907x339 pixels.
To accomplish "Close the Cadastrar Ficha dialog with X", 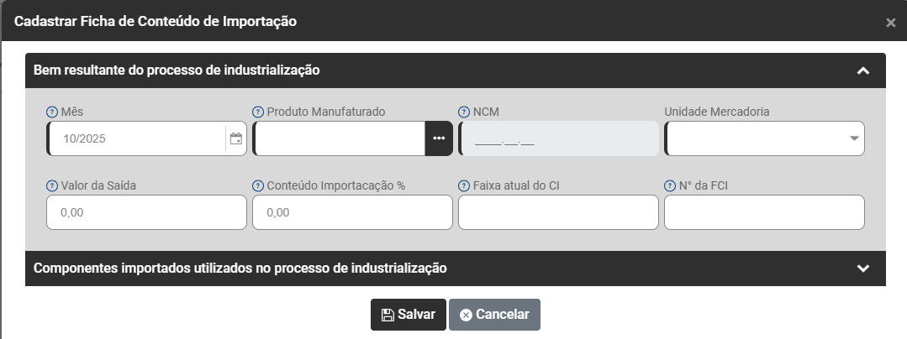I will tap(890, 23).
